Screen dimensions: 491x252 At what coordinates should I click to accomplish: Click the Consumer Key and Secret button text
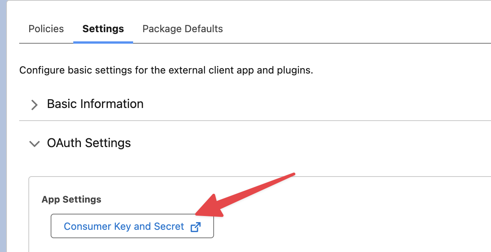click(124, 226)
